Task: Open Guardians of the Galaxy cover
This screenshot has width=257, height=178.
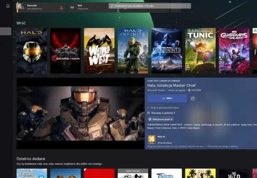Action: (234, 51)
